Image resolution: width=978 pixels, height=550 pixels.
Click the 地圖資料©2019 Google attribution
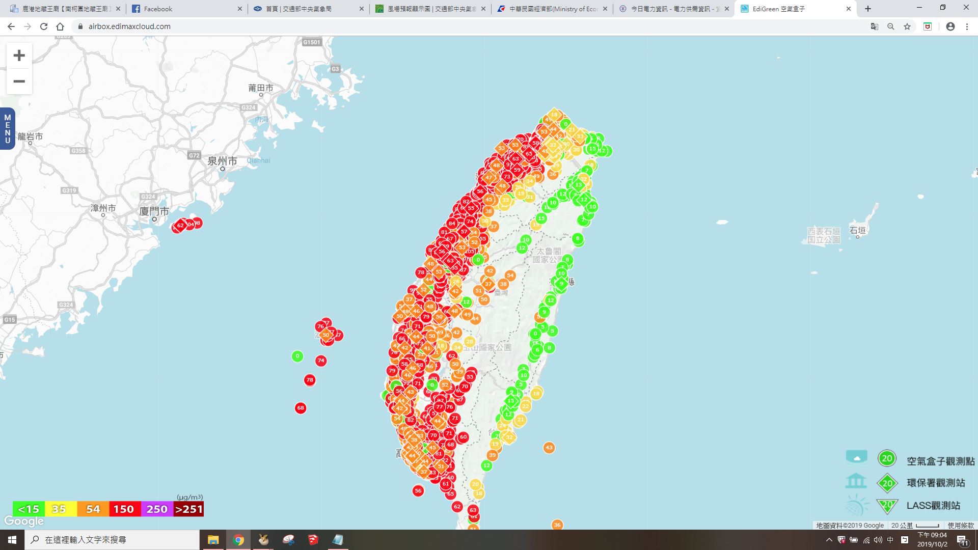850,526
